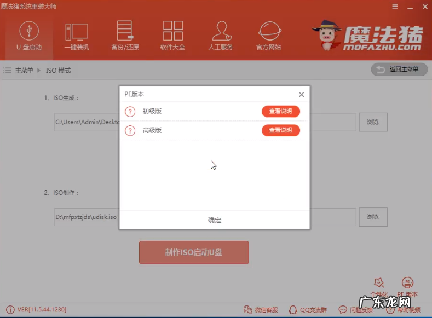
Task: Open 帮助视频 in status bar
Action: point(404,310)
